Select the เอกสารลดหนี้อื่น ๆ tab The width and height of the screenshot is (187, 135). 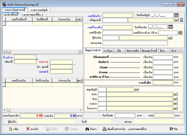point(33,15)
